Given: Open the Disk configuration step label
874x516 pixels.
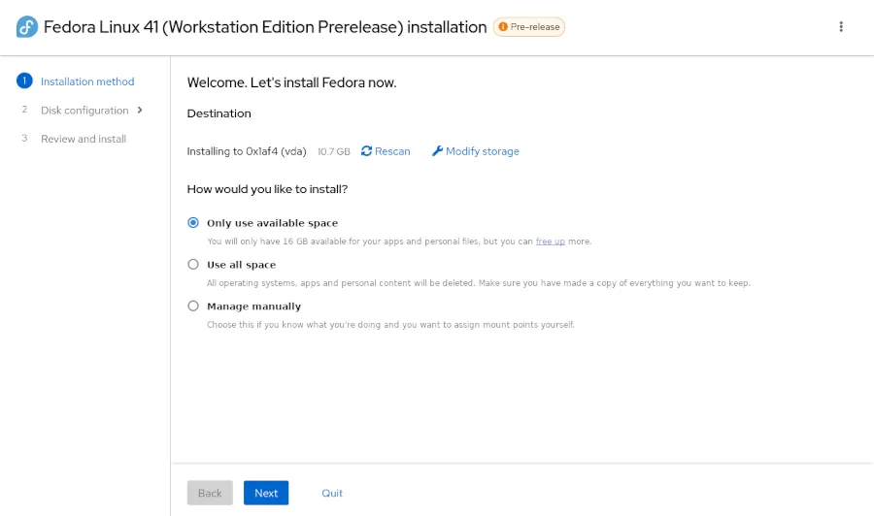Looking at the screenshot, I should coord(84,111).
